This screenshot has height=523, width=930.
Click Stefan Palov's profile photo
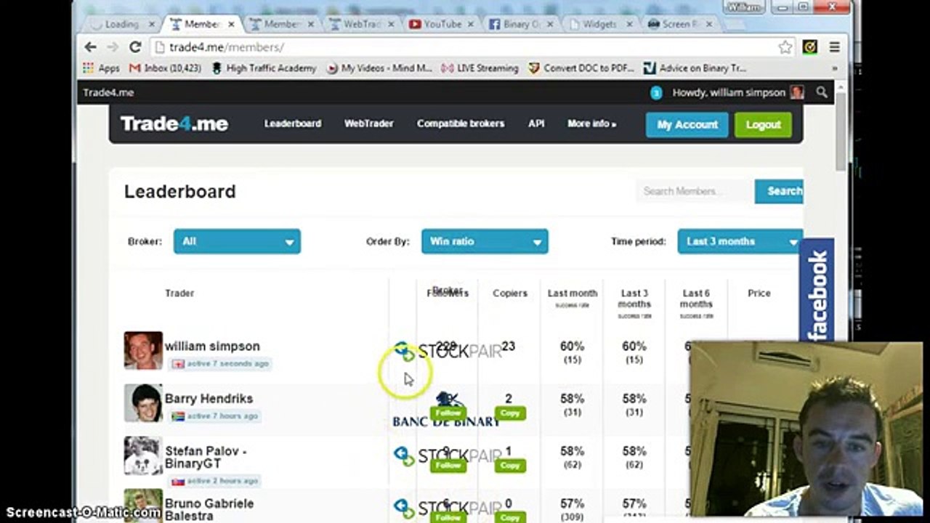[143, 455]
